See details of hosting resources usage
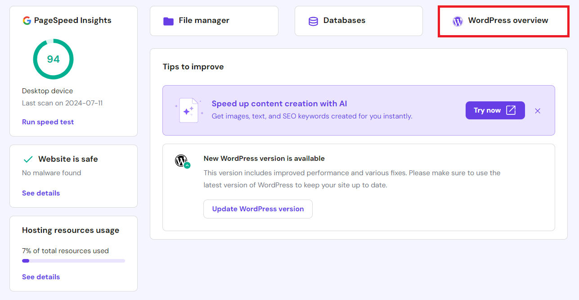This screenshot has height=300, width=579. coord(41,277)
